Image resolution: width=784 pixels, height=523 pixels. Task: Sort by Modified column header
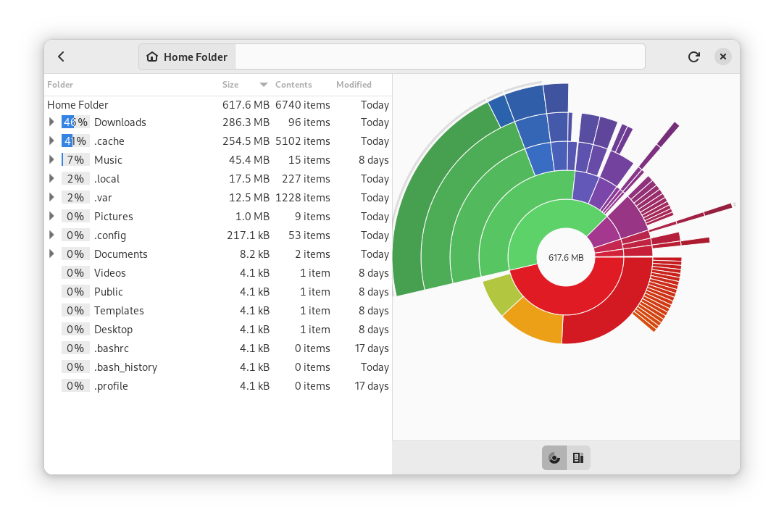tap(354, 85)
